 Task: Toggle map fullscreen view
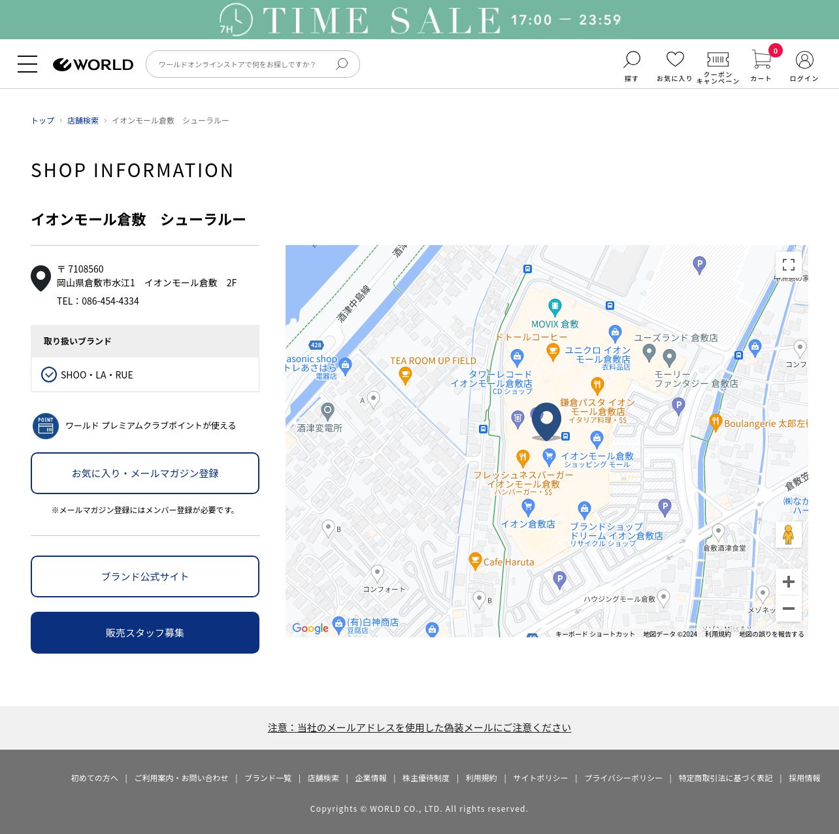click(789, 265)
